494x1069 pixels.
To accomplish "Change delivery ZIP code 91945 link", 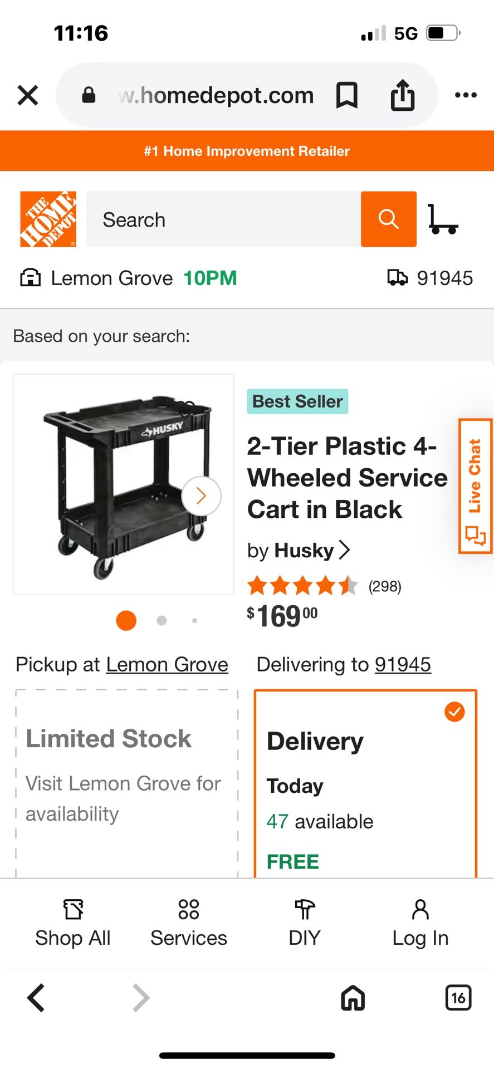I will click(403, 664).
